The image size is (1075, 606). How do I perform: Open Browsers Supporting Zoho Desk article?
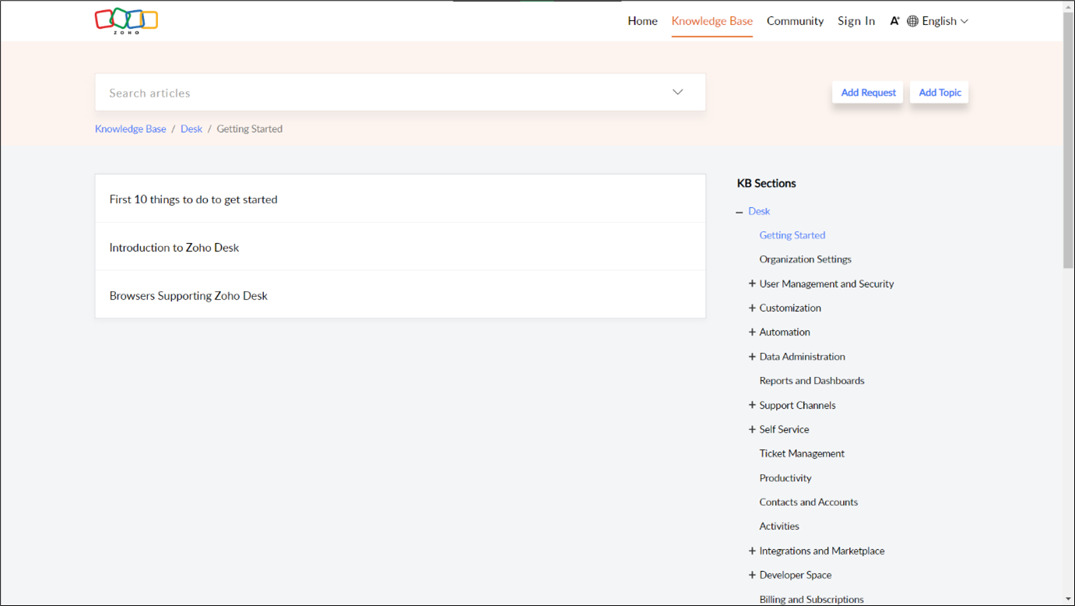[x=400, y=295]
